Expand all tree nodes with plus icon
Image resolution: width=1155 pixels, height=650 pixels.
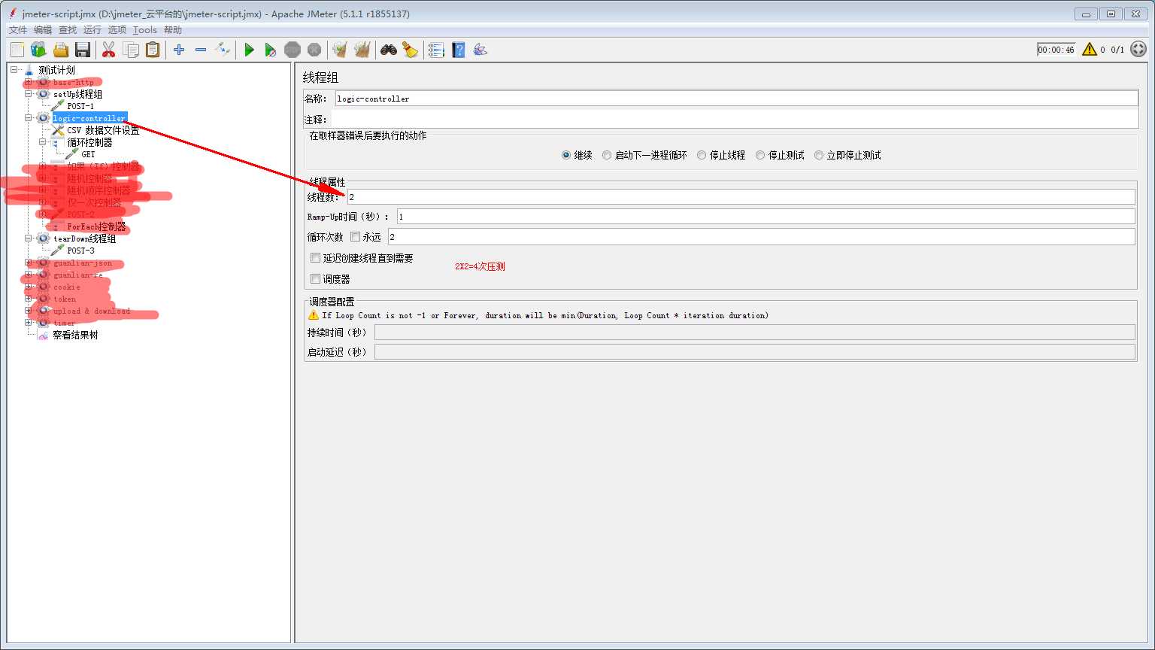pos(179,50)
